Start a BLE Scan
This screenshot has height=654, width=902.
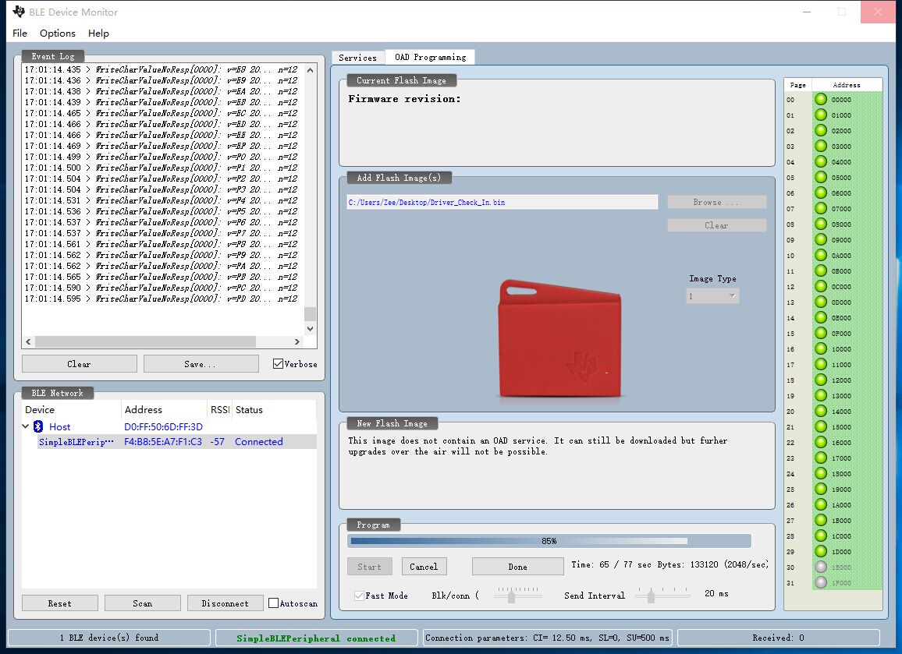[x=143, y=603]
